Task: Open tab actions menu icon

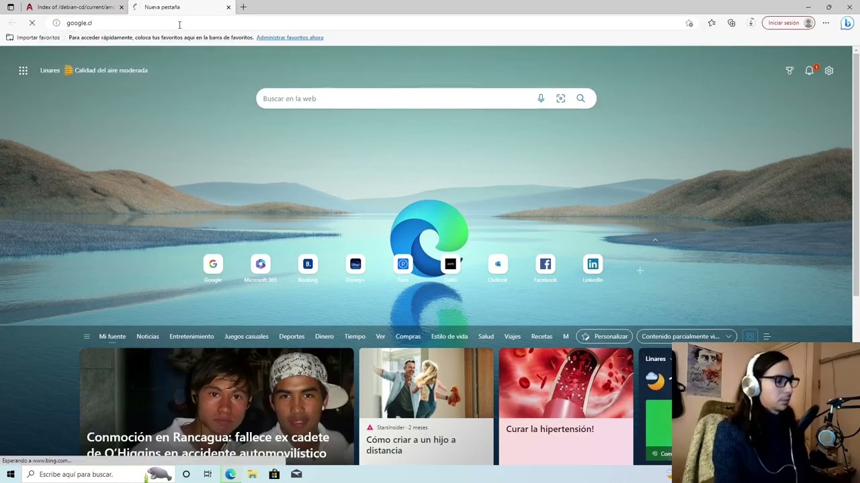Action: click(11, 7)
